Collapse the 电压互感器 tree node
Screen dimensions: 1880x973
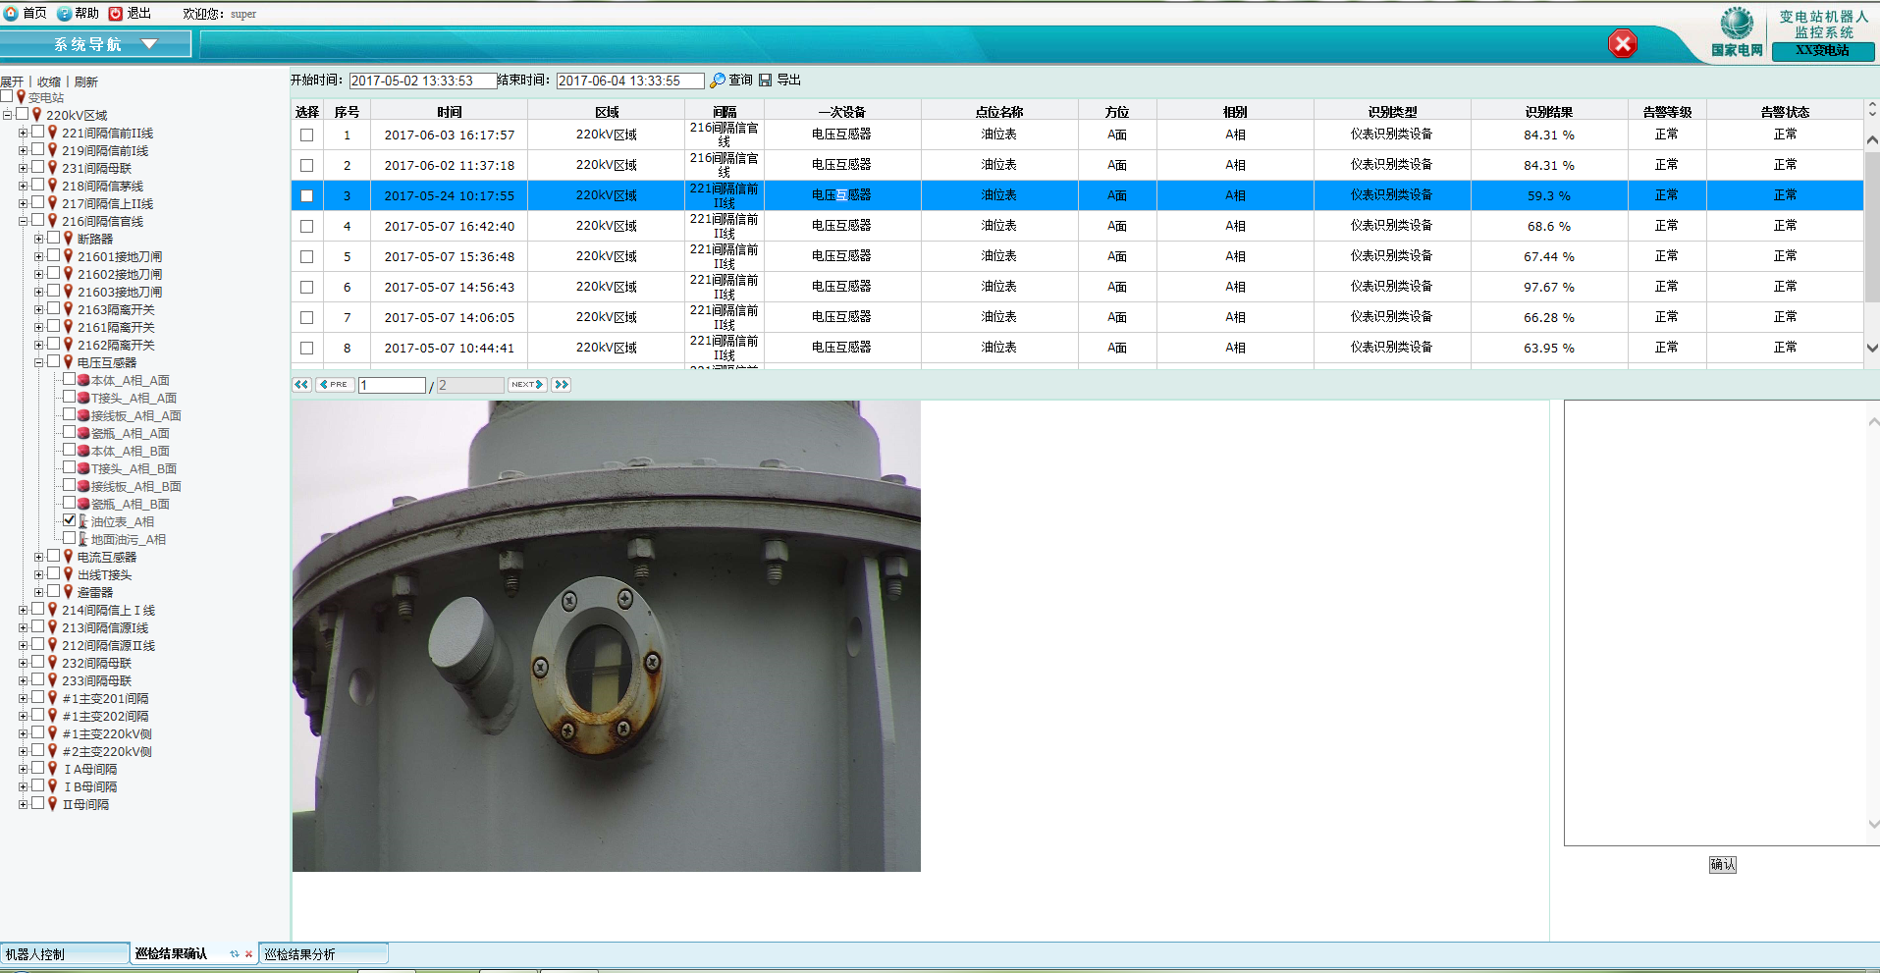39,362
